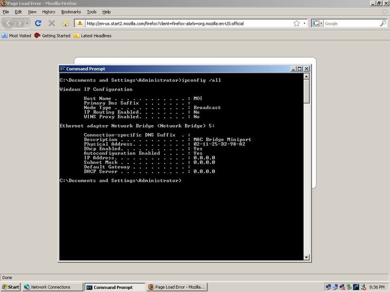This screenshot has height=292, width=390.
Task: Open the Command Prompt title bar system icon
Action: (62, 69)
